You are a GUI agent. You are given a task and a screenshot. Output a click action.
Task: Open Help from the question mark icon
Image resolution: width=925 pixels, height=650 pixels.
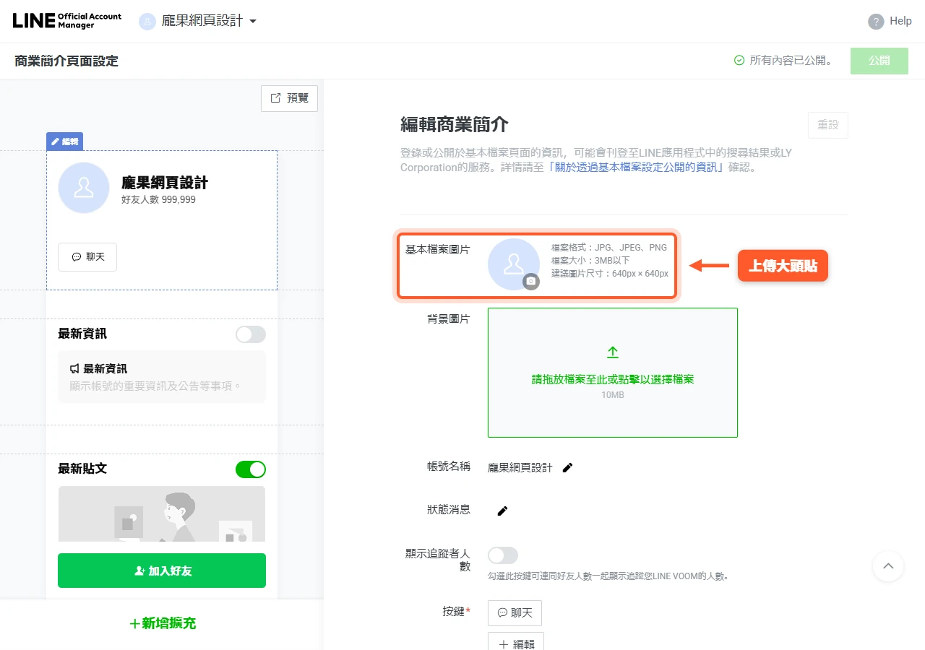tap(876, 22)
